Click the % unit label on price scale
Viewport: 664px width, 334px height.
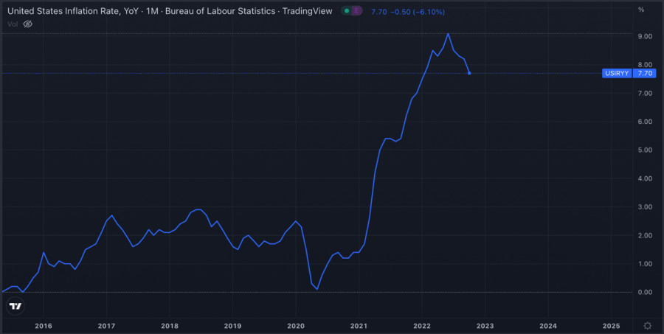coord(641,10)
